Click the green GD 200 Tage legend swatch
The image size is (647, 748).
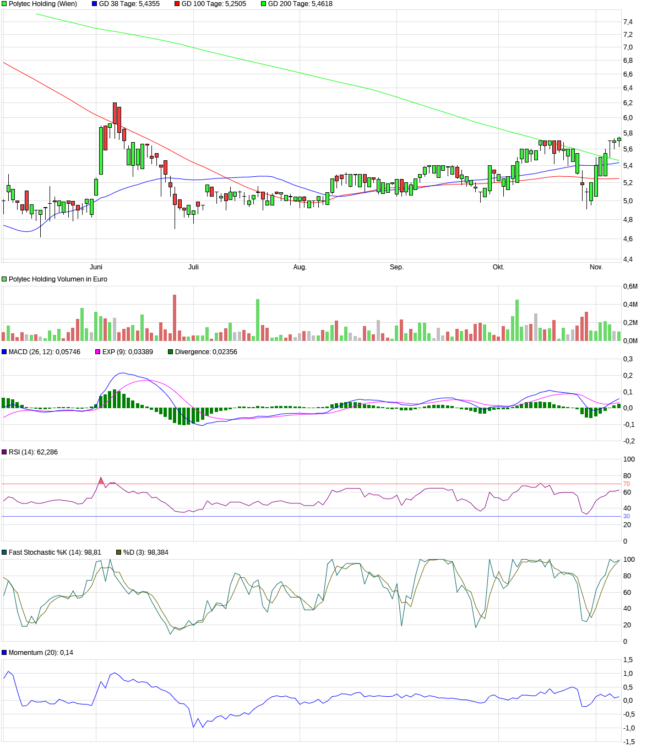(263, 4)
